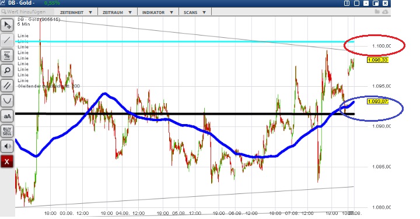
Task: Click the 03.08. date axis label
Action: (x=66, y=213)
